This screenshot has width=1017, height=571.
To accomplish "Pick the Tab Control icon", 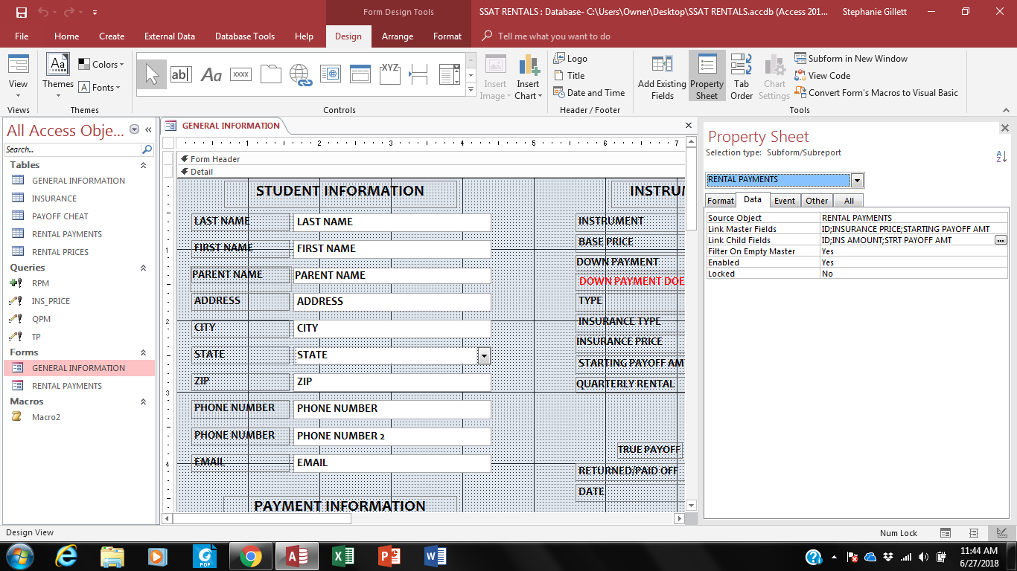I will coord(270,74).
